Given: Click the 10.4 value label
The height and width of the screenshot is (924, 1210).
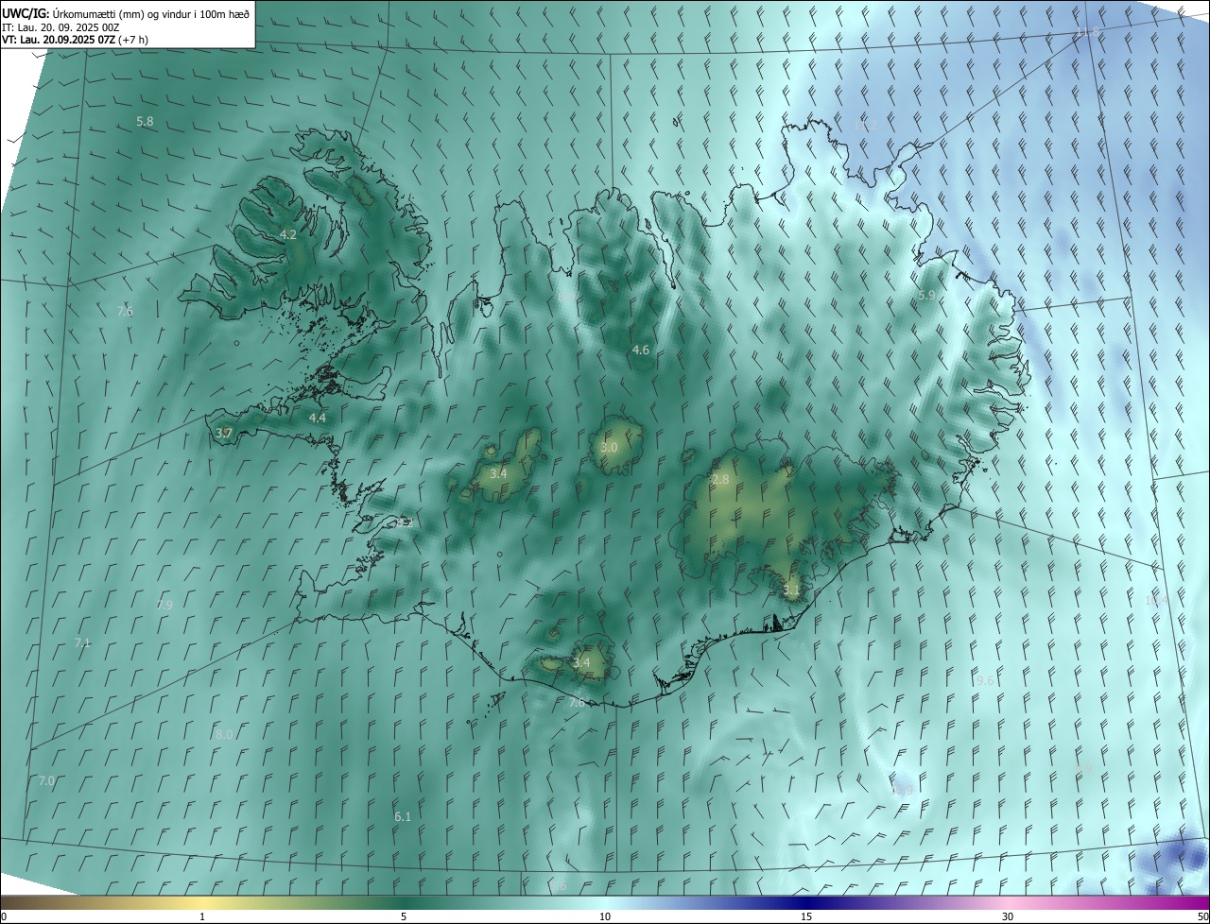Looking at the screenshot, I should (1157, 601).
